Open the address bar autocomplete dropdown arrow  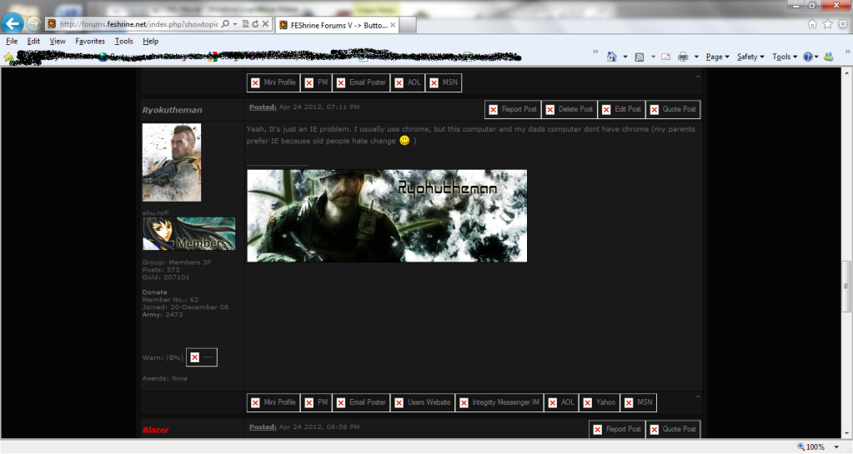235,24
